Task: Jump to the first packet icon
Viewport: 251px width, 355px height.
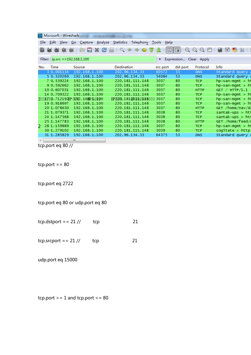Action: [x=151, y=50]
